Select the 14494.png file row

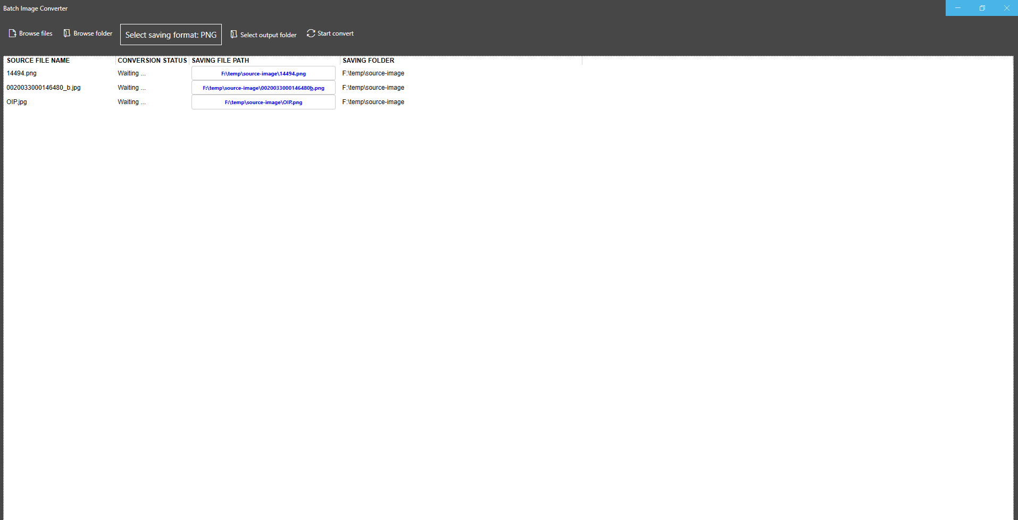tap(22, 73)
